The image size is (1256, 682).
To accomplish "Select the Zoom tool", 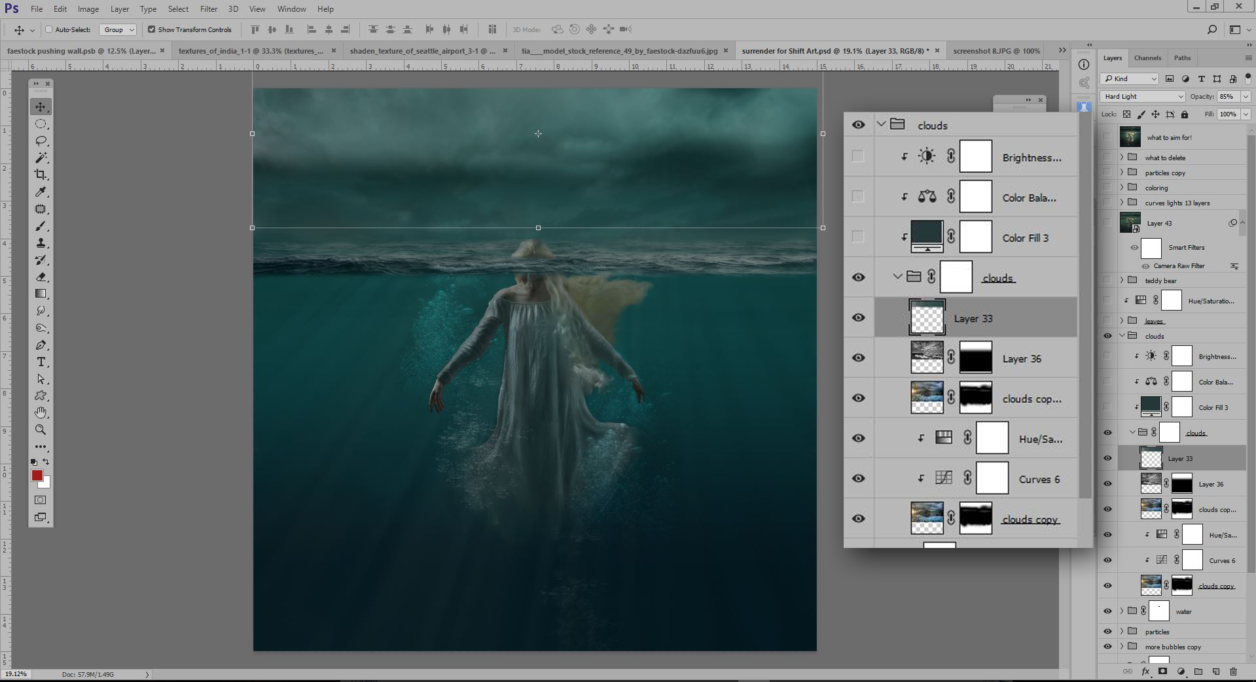I will click(41, 430).
